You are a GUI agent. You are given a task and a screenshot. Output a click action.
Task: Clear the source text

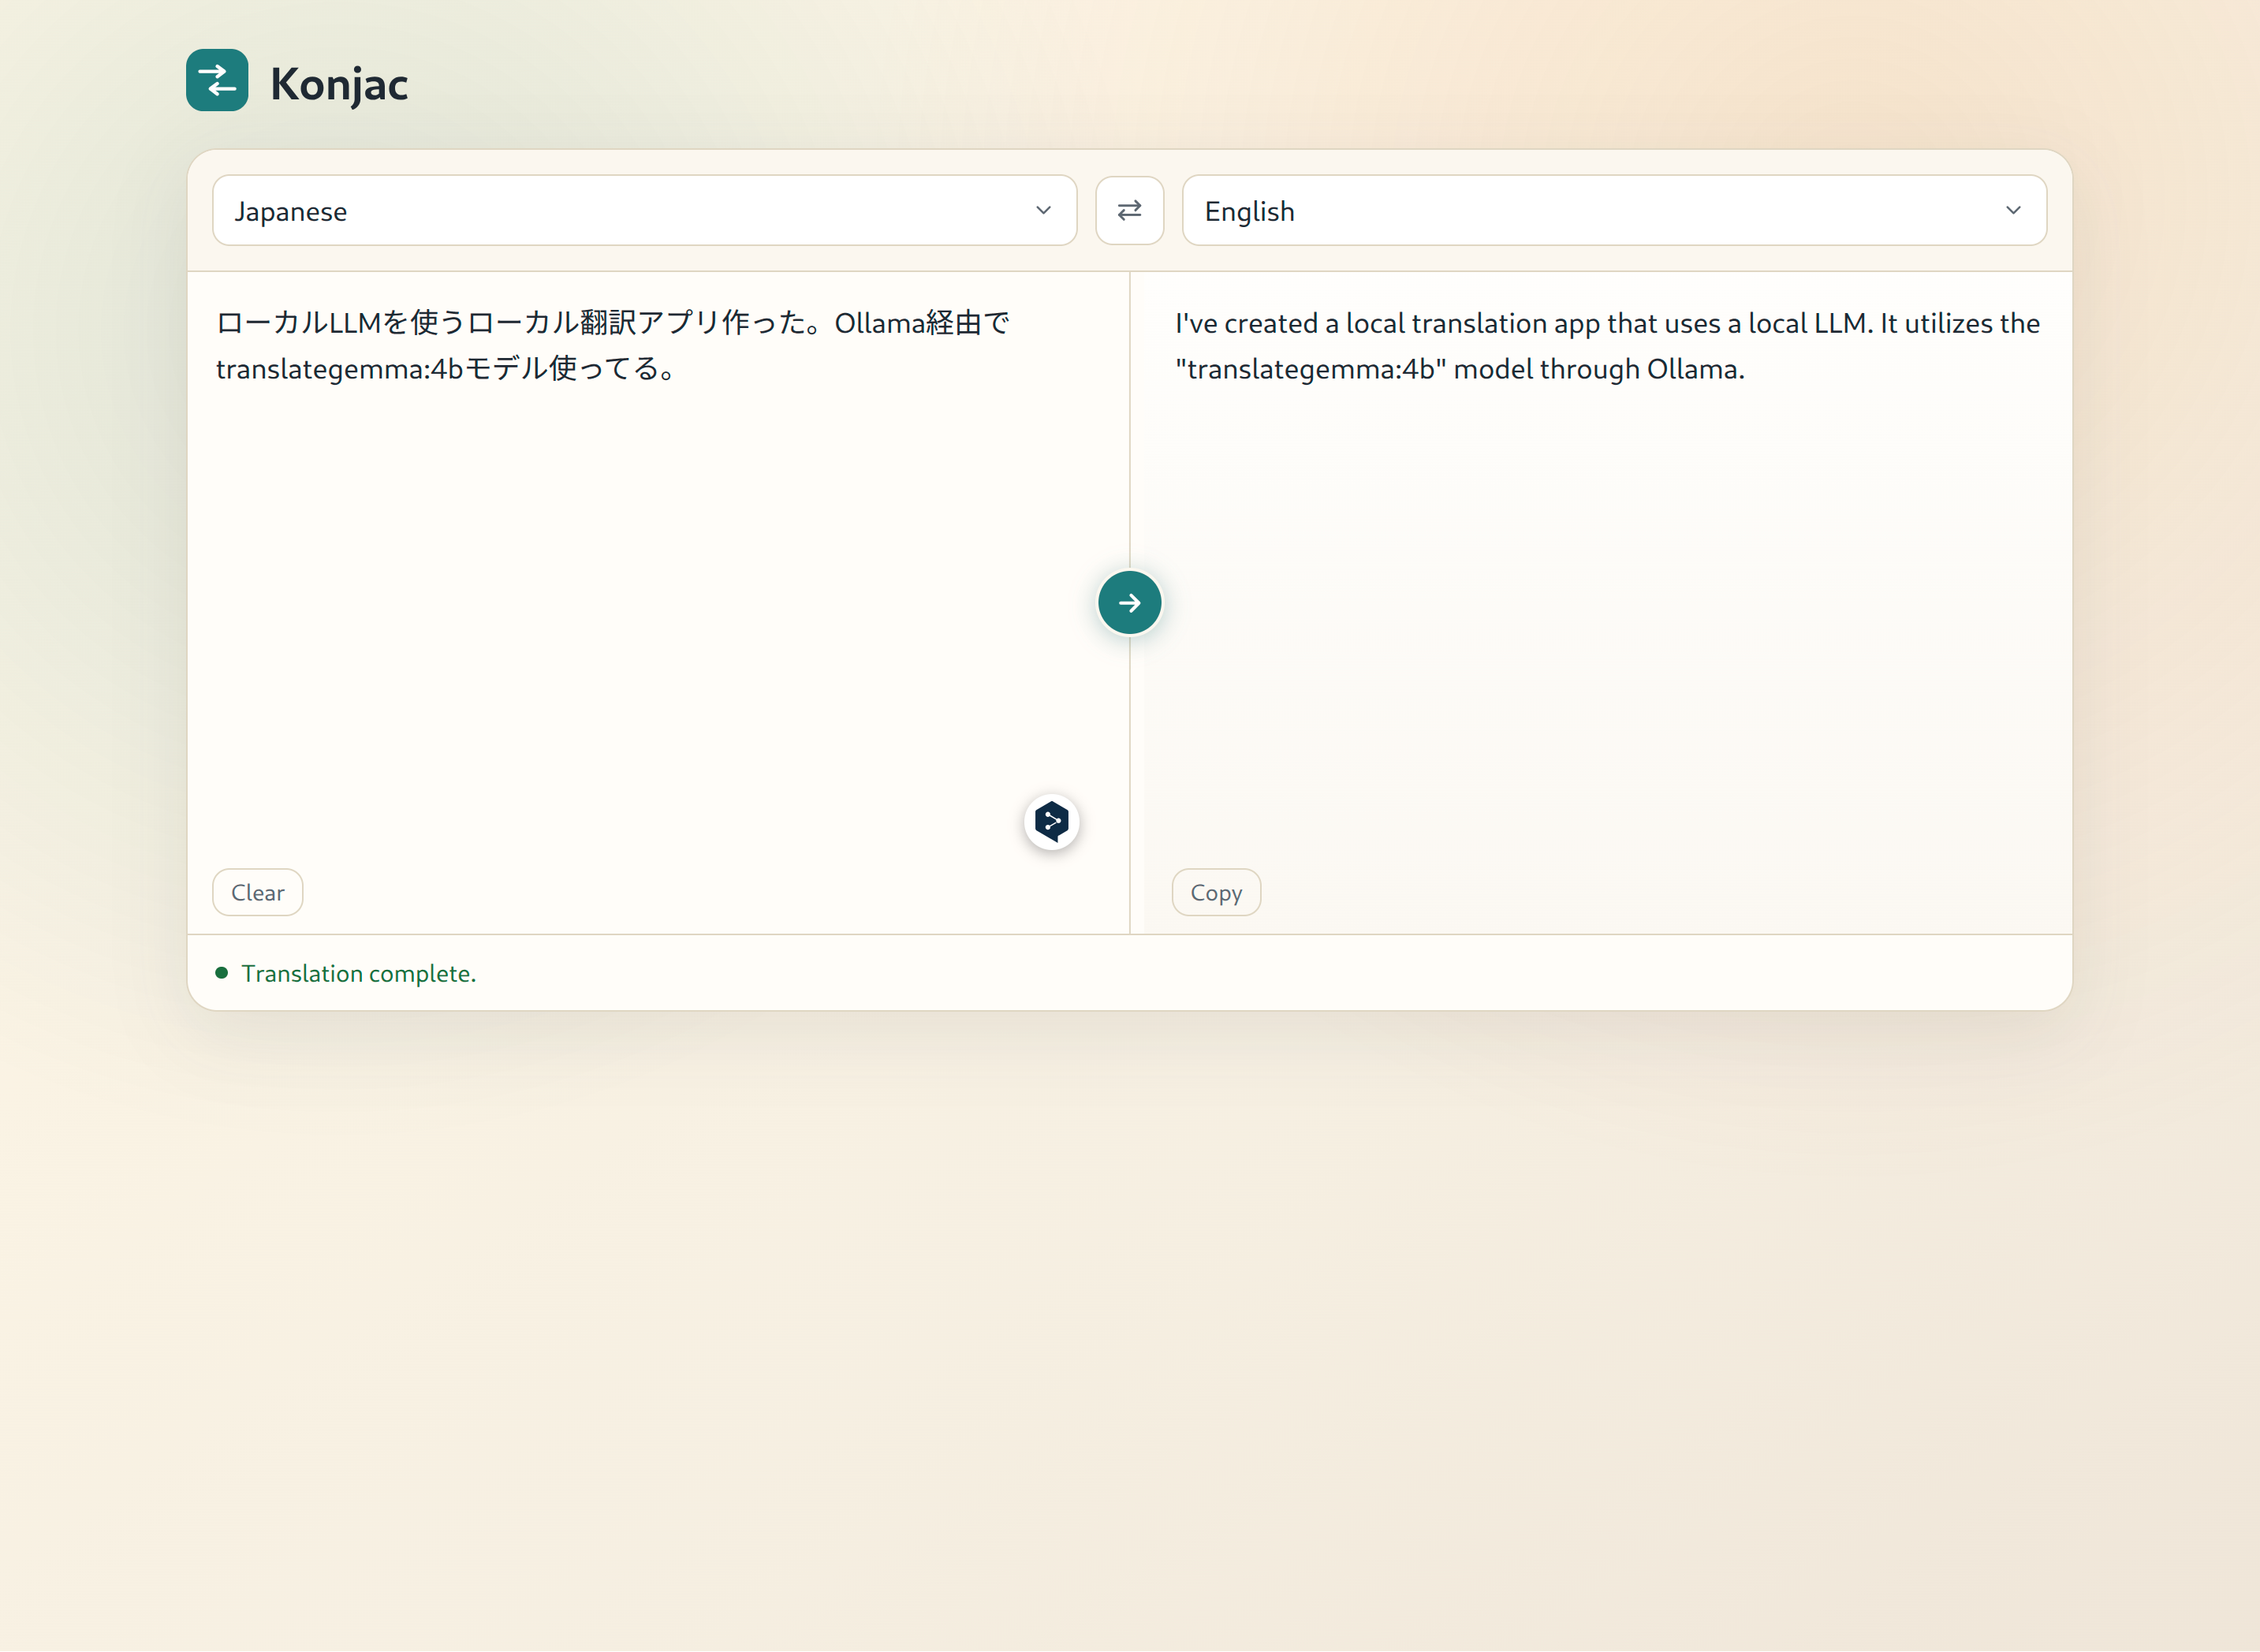coord(257,892)
